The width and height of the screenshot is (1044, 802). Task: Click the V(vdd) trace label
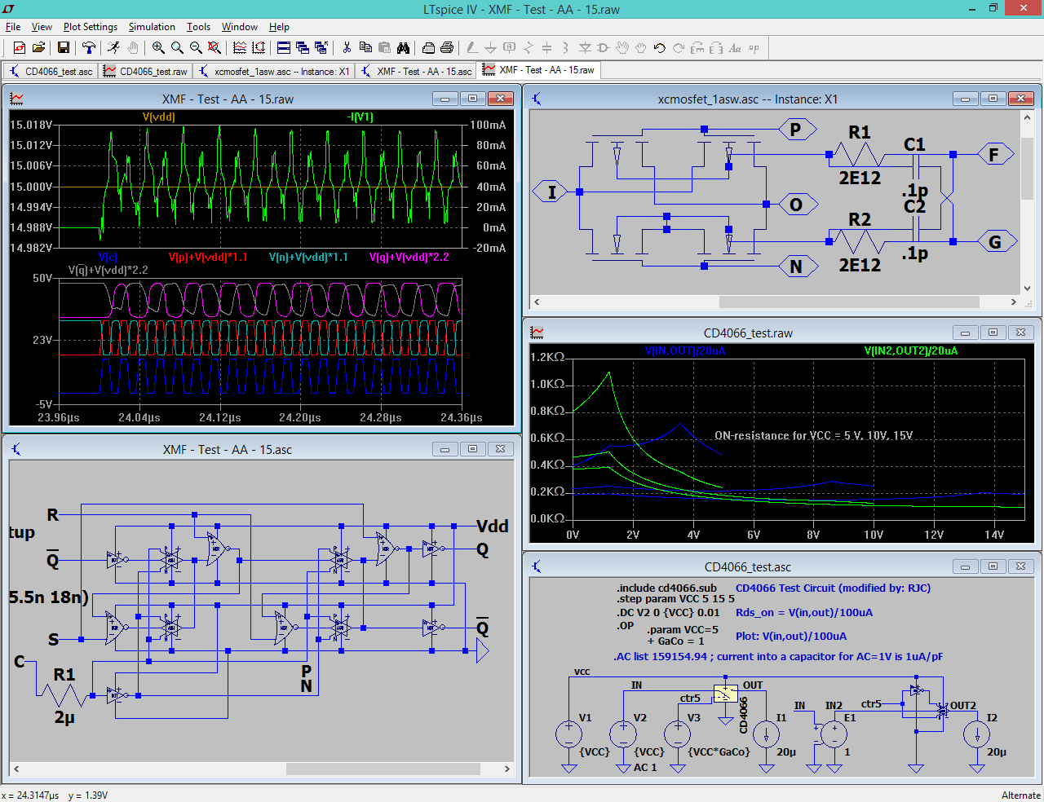click(x=159, y=117)
